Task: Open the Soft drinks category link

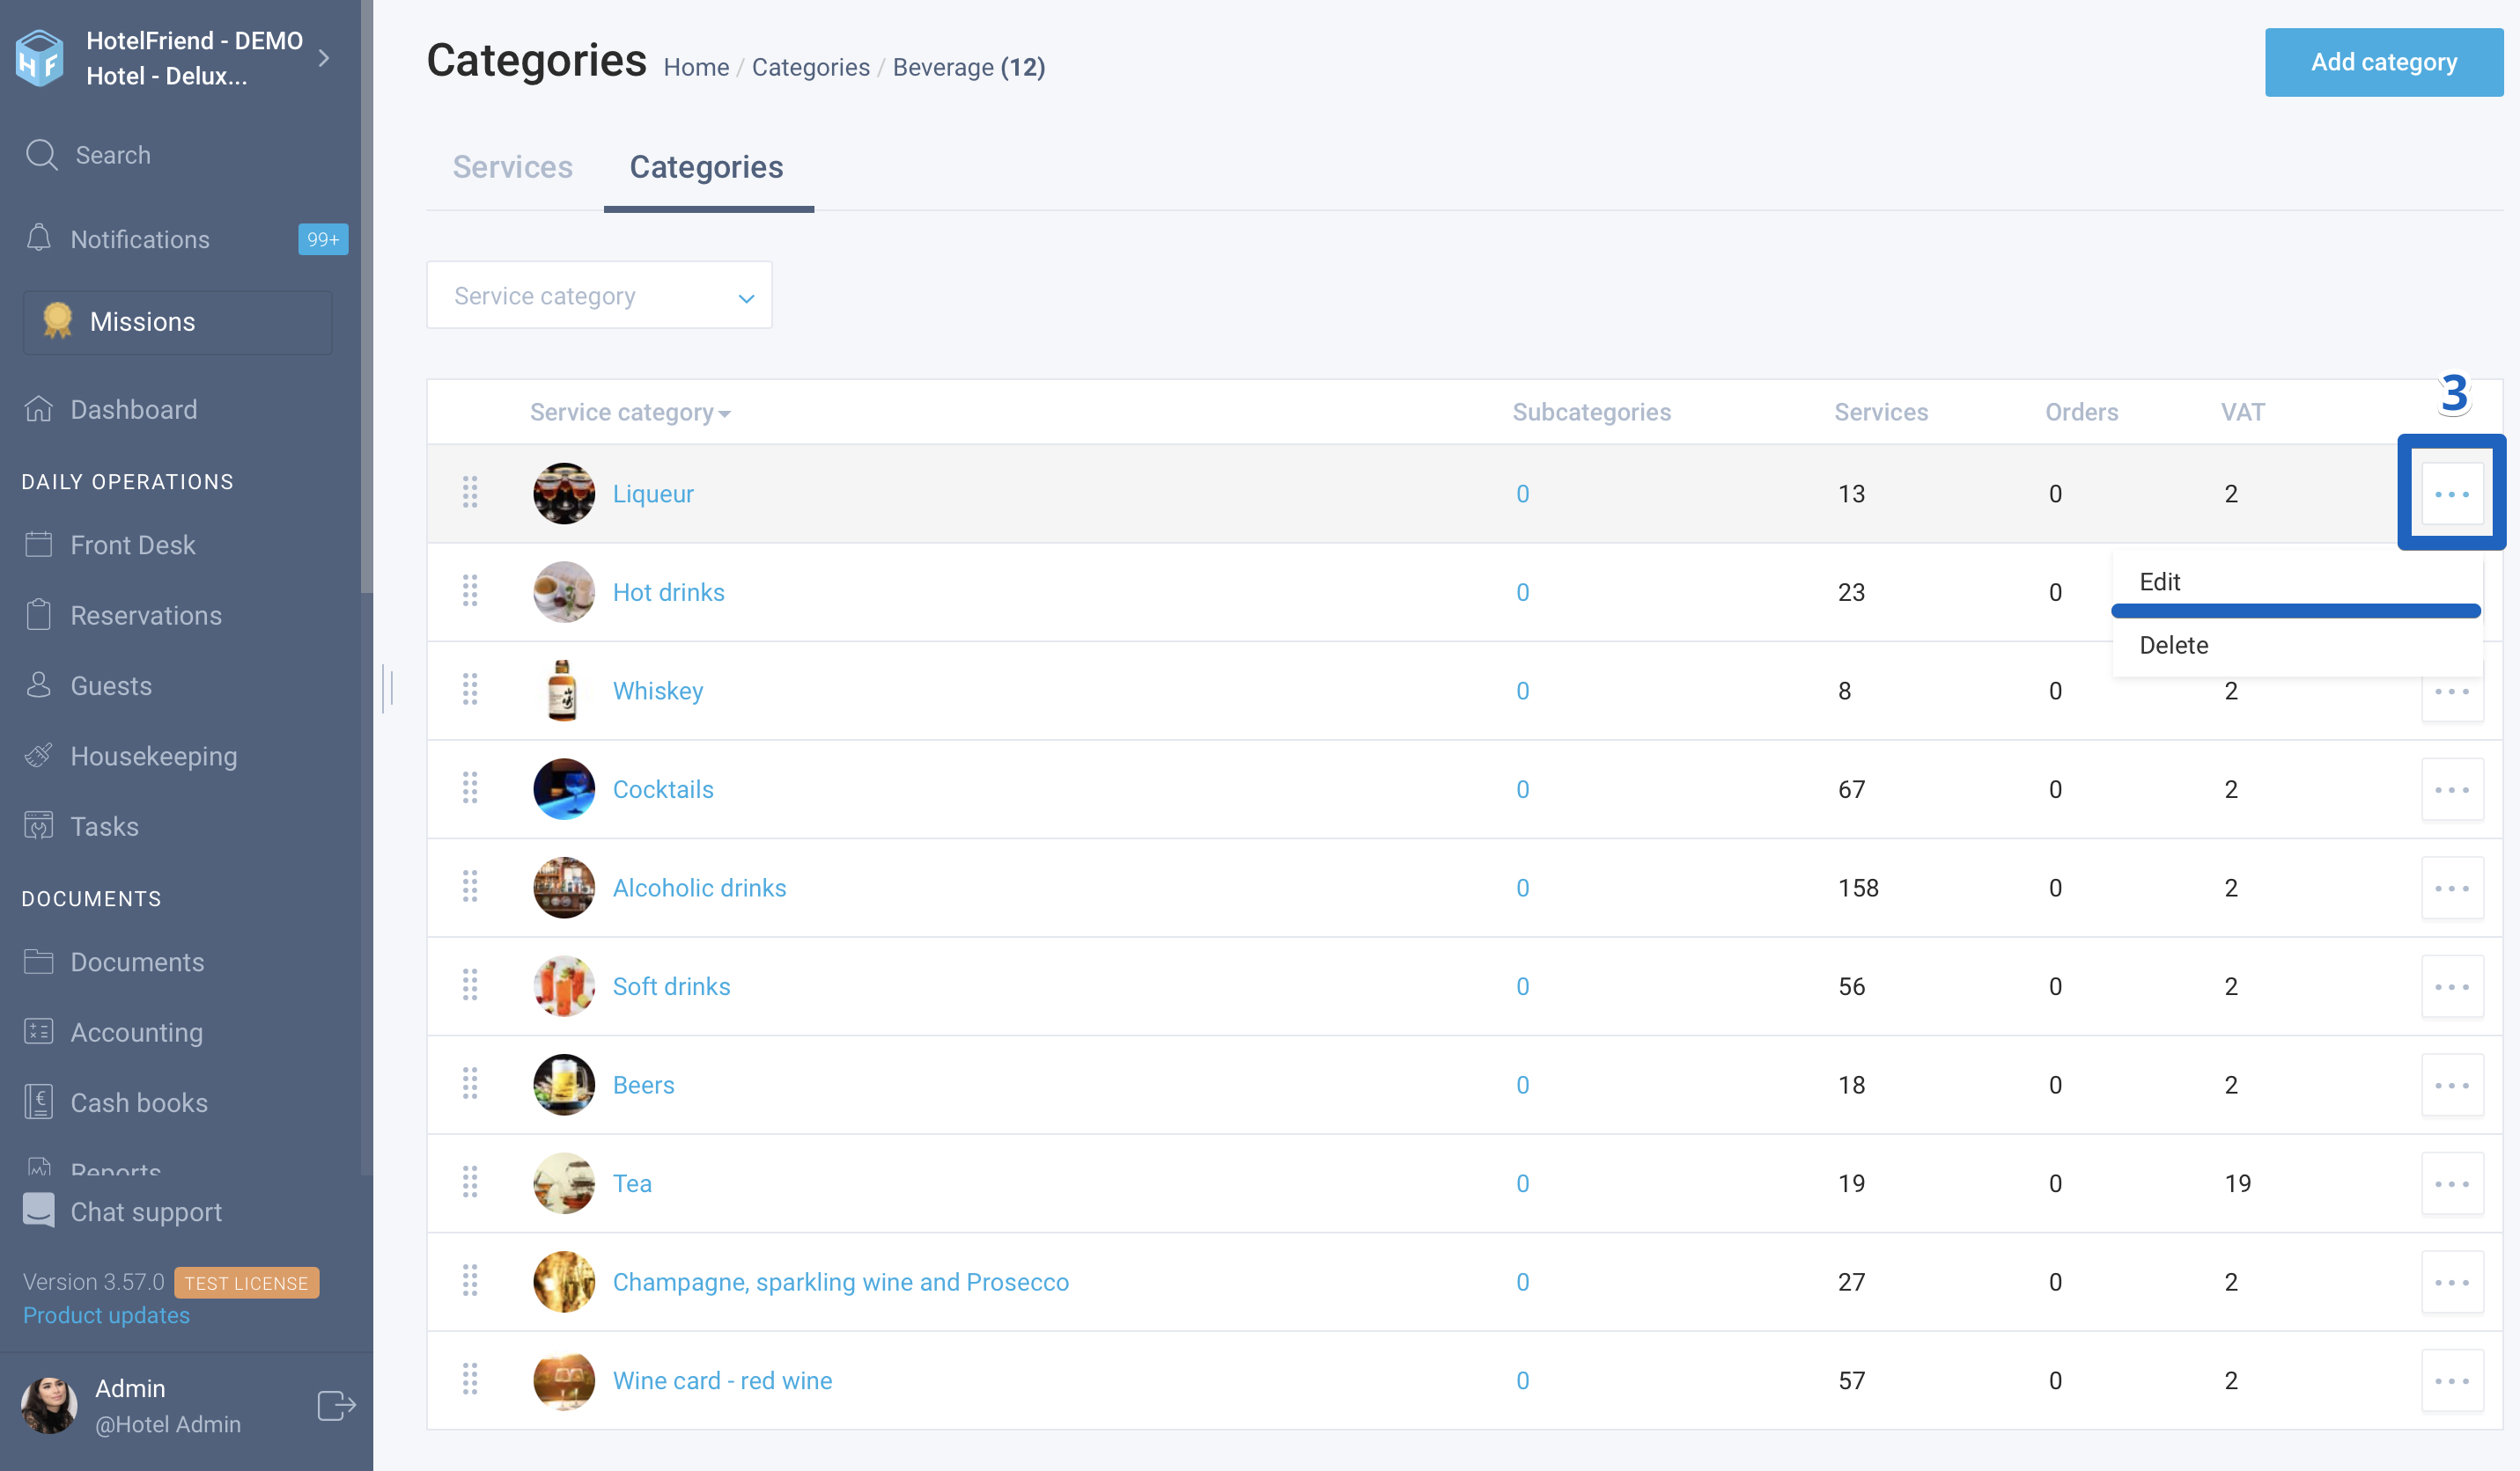Action: coord(671,986)
